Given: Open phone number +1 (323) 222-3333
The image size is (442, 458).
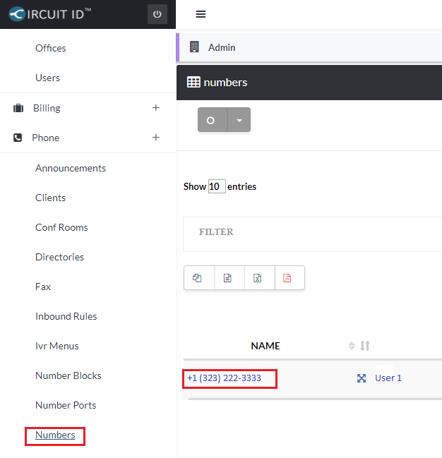Looking at the screenshot, I should [224, 378].
